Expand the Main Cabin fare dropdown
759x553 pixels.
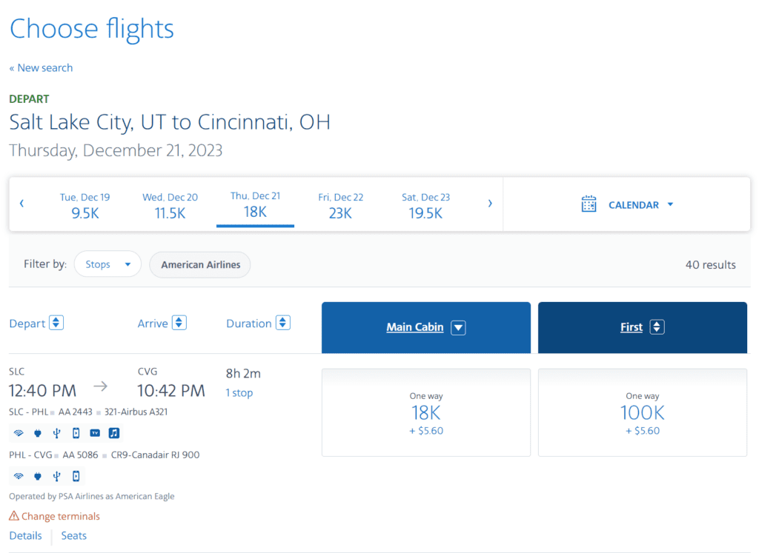[x=458, y=327]
